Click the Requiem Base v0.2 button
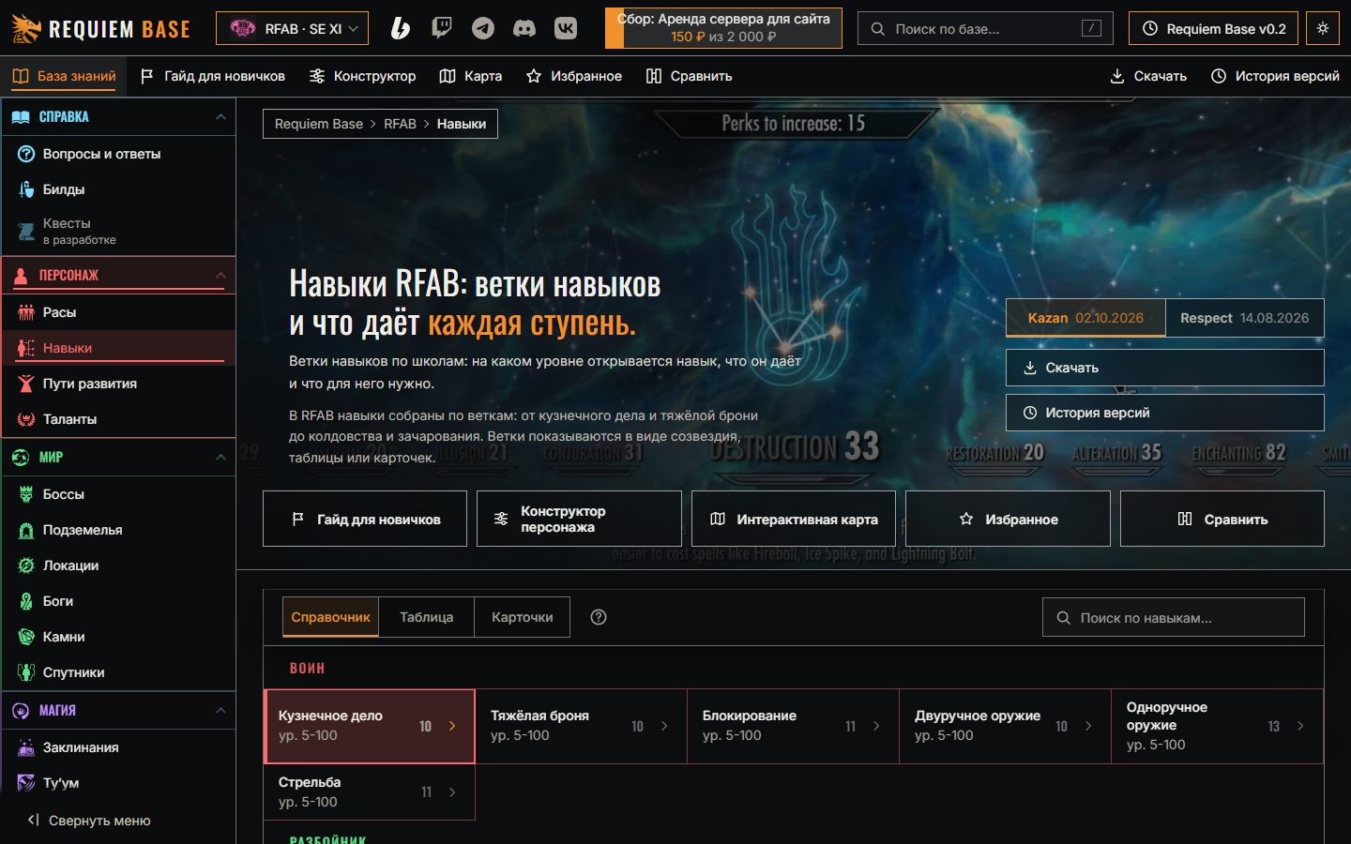1351x844 pixels. pos(1214,28)
